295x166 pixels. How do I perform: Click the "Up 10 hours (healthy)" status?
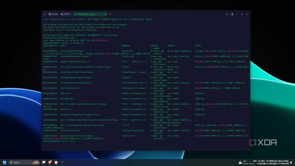pos(179,51)
